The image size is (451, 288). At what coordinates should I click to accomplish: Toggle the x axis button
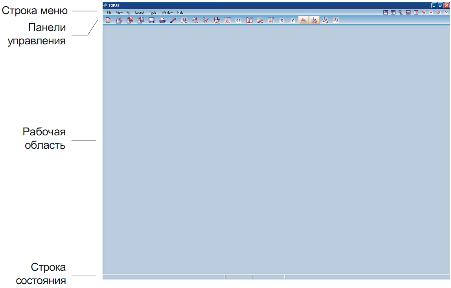[x=282, y=20]
